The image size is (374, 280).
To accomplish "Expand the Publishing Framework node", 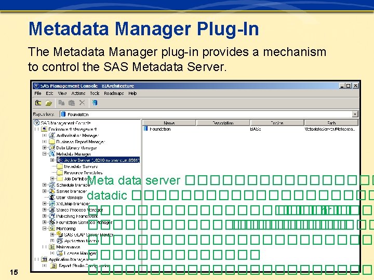I will 44,216.
